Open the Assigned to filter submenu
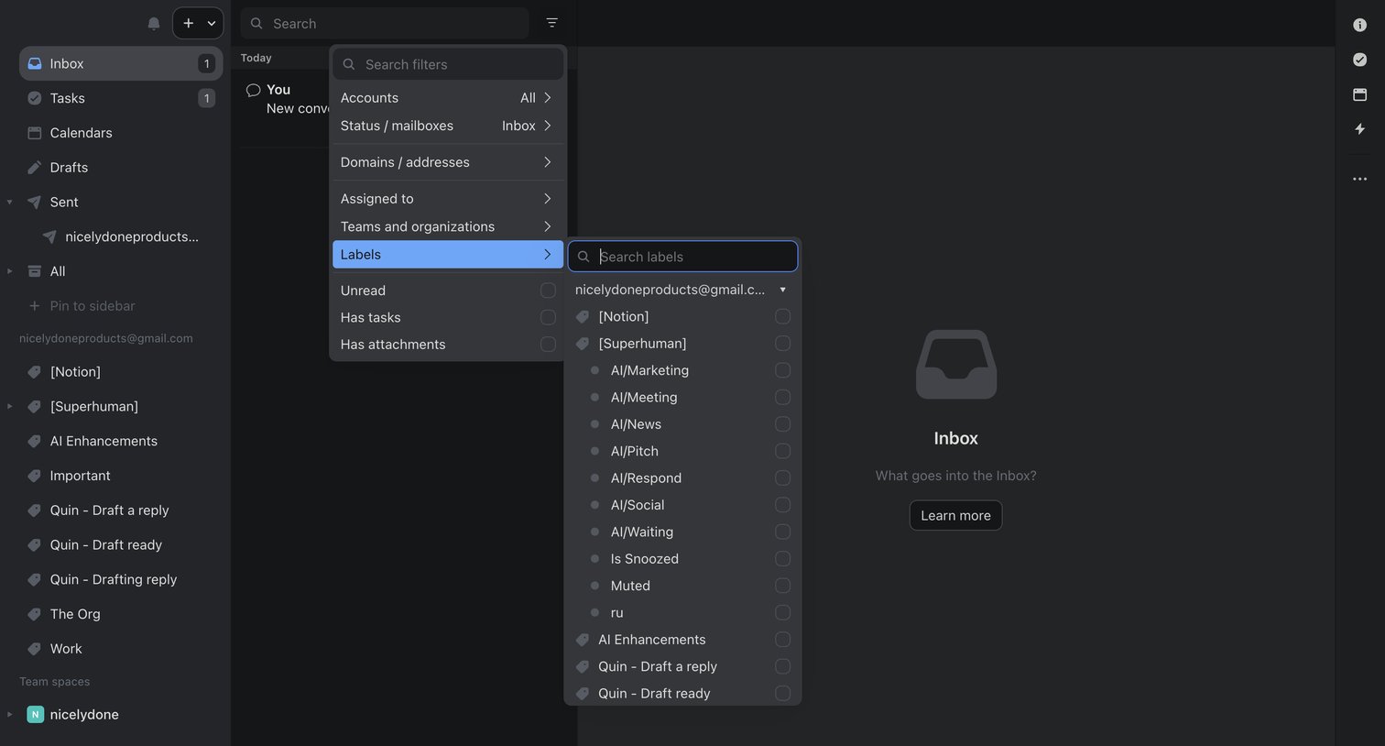The width and height of the screenshot is (1385, 746). pyautogui.click(x=448, y=199)
